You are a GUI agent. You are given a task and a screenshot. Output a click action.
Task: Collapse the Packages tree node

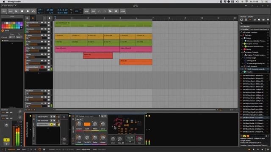[x=241, y=35]
